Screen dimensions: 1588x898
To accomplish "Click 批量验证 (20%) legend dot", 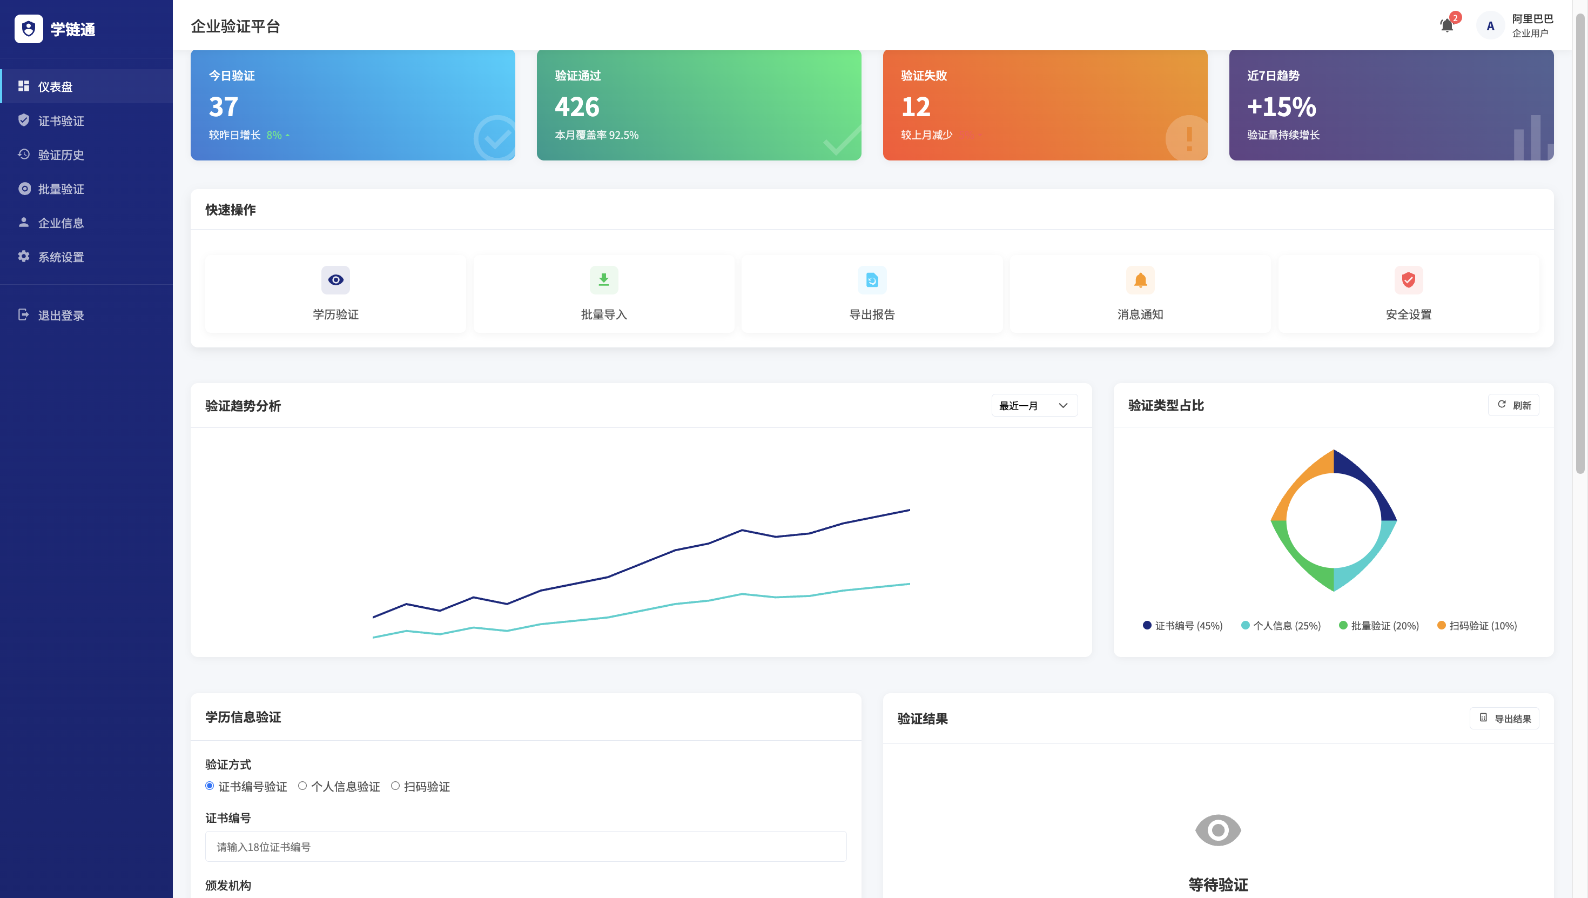I will click(1343, 625).
